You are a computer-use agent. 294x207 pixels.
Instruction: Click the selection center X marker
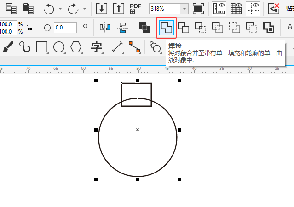[x=138, y=130]
